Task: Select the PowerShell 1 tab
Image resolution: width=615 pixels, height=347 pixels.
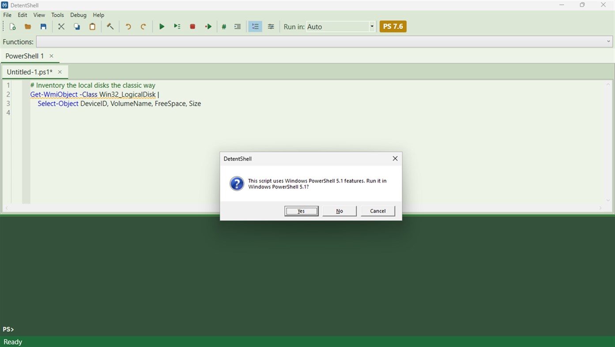Action: click(25, 56)
